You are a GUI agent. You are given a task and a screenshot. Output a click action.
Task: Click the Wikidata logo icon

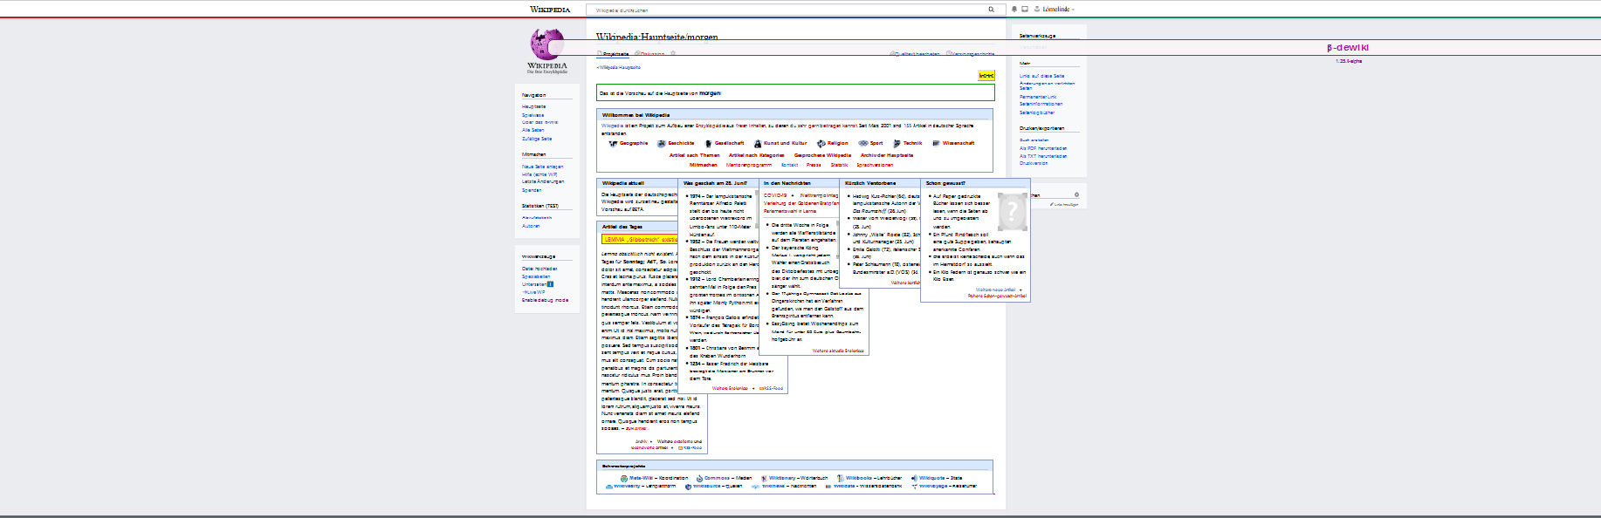(828, 487)
